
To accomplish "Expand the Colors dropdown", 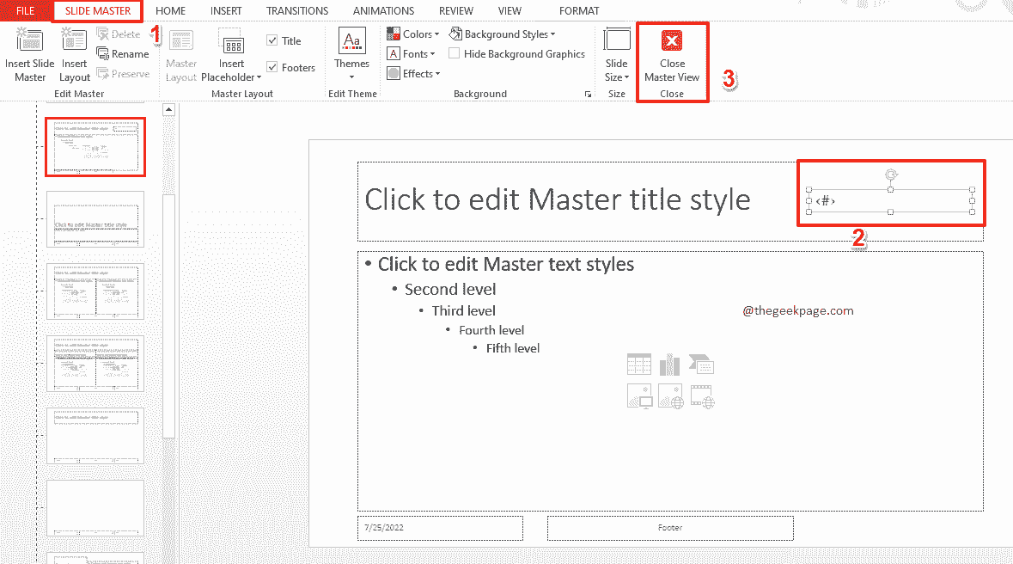I will point(412,34).
